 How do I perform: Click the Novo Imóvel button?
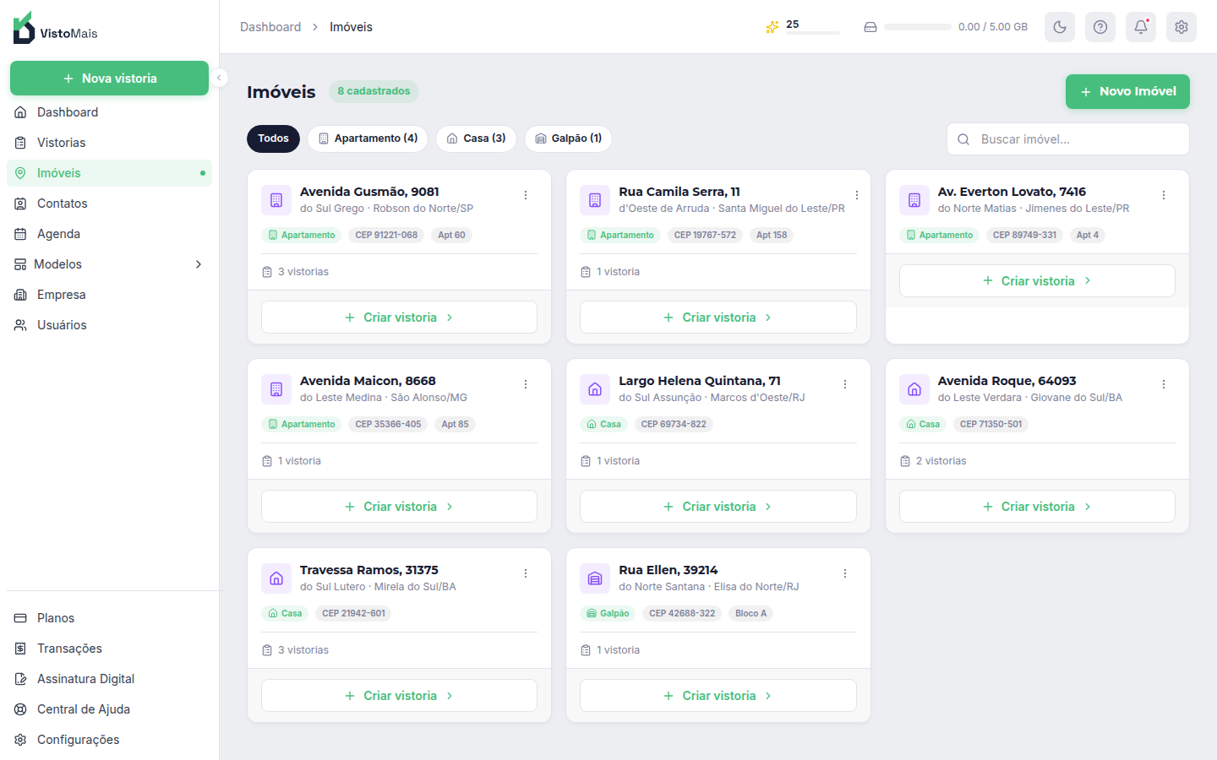tap(1127, 91)
